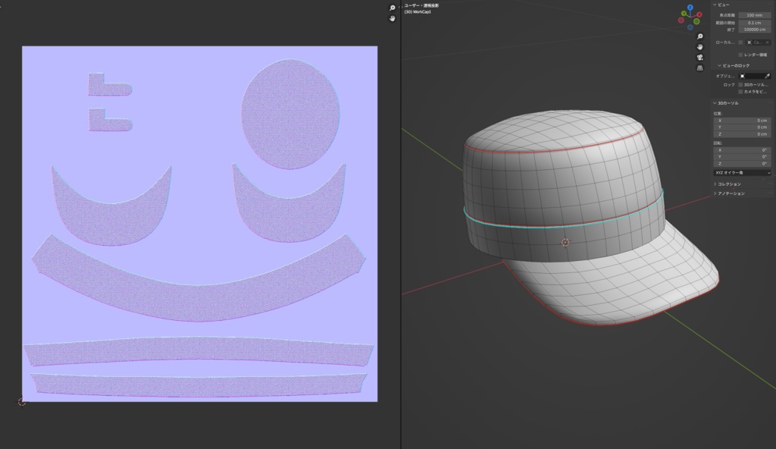This screenshot has height=449, width=776.
Task: Select the pan hand icon in the 3D viewport
Action: click(x=699, y=48)
